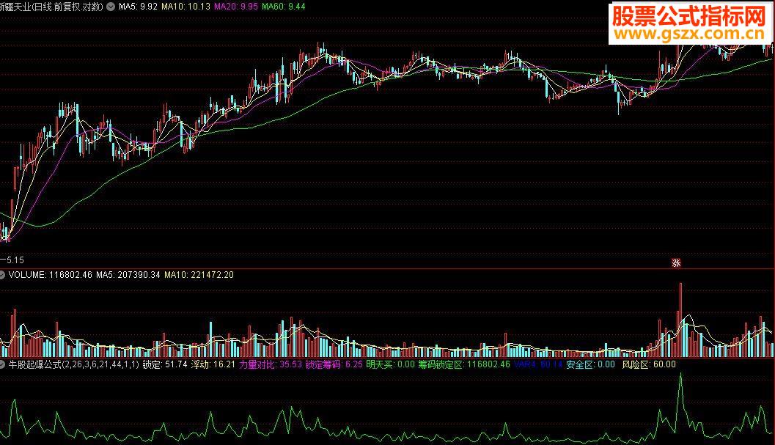The width and height of the screenshot is (775, 445).
Task: Click the 锁定筹码: 6.25 value
Action: (334, 364)
